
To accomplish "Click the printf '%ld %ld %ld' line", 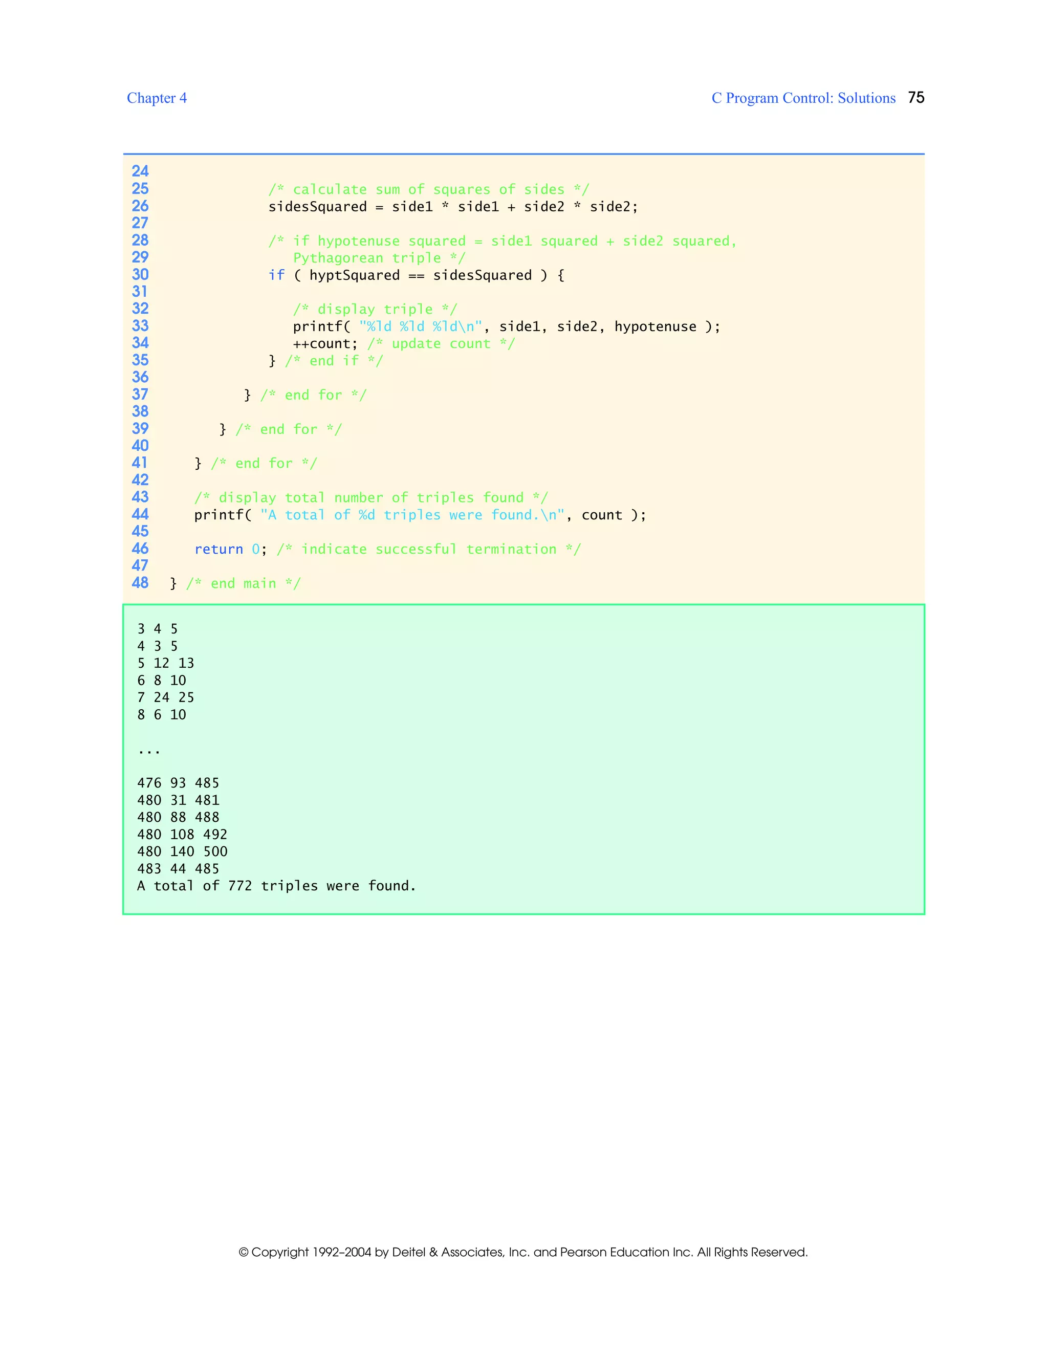I will [506, 326].
